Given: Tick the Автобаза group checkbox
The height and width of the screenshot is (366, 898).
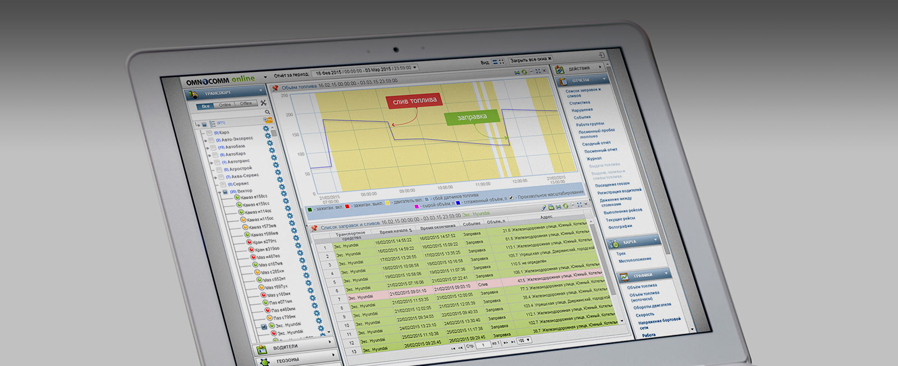Looking at the screenshot, I should pyautogui.click(x=213, y=148).
